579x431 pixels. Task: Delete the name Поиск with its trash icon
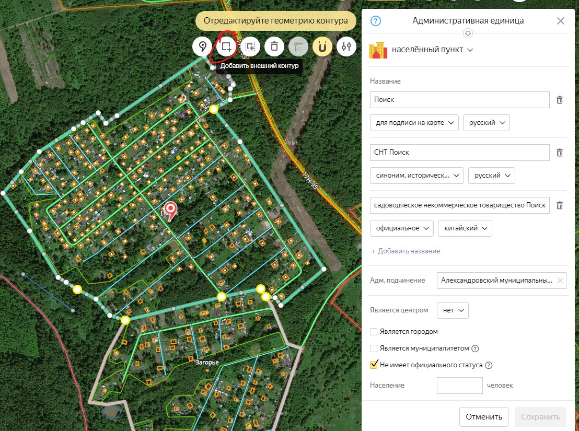[x=560, y=100]
